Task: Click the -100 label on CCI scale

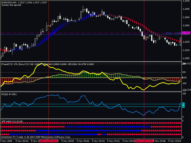Action: click(184, 83)
